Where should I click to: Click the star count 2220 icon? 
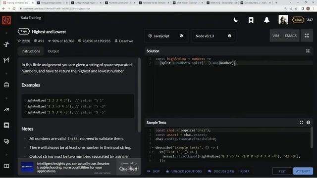pyautogui.click(x=19, y=41)
